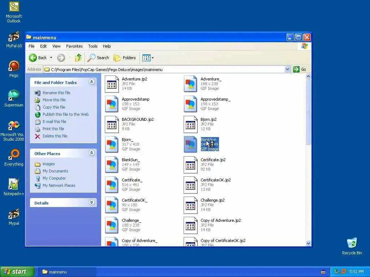This screenshot has height=277, width=370.
Task: Open the Views dropdown arrow
Action: (x=153, y=58)
